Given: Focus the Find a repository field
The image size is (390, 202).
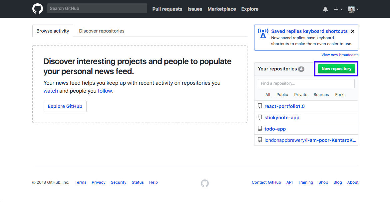Looking at the screenshot, I should pos(306,83).
